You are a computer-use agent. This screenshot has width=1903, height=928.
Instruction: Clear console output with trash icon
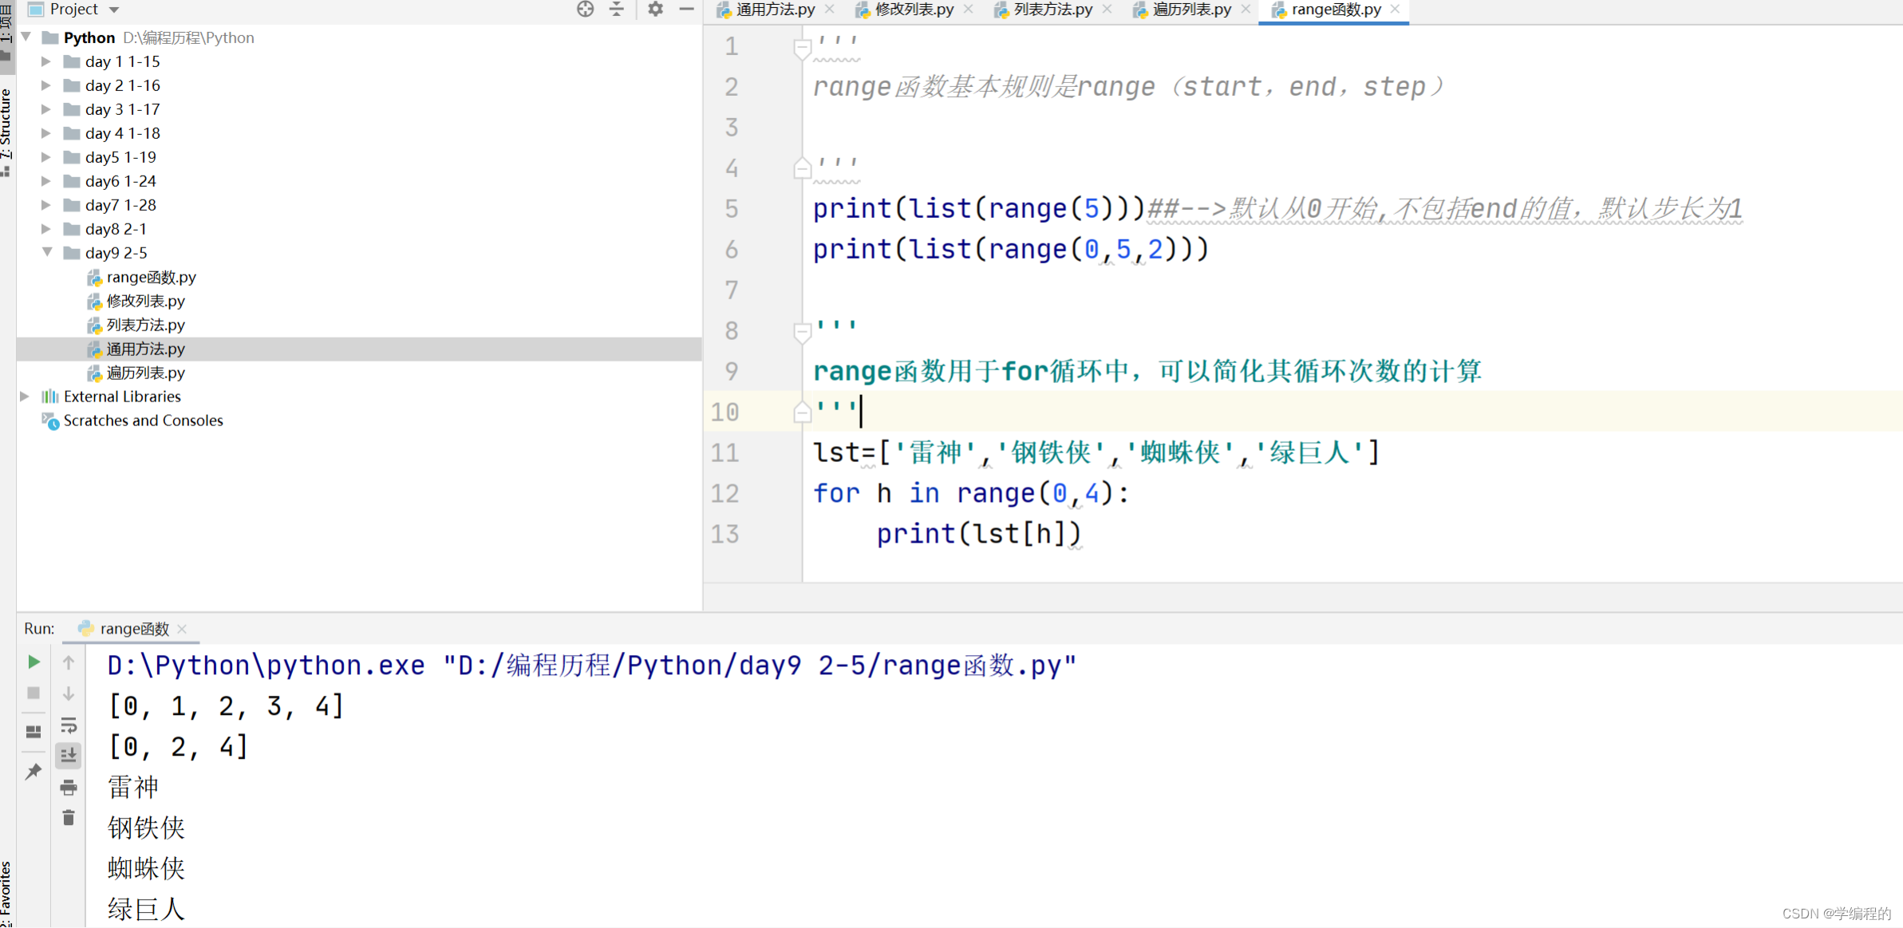click(x=69, y=818)
